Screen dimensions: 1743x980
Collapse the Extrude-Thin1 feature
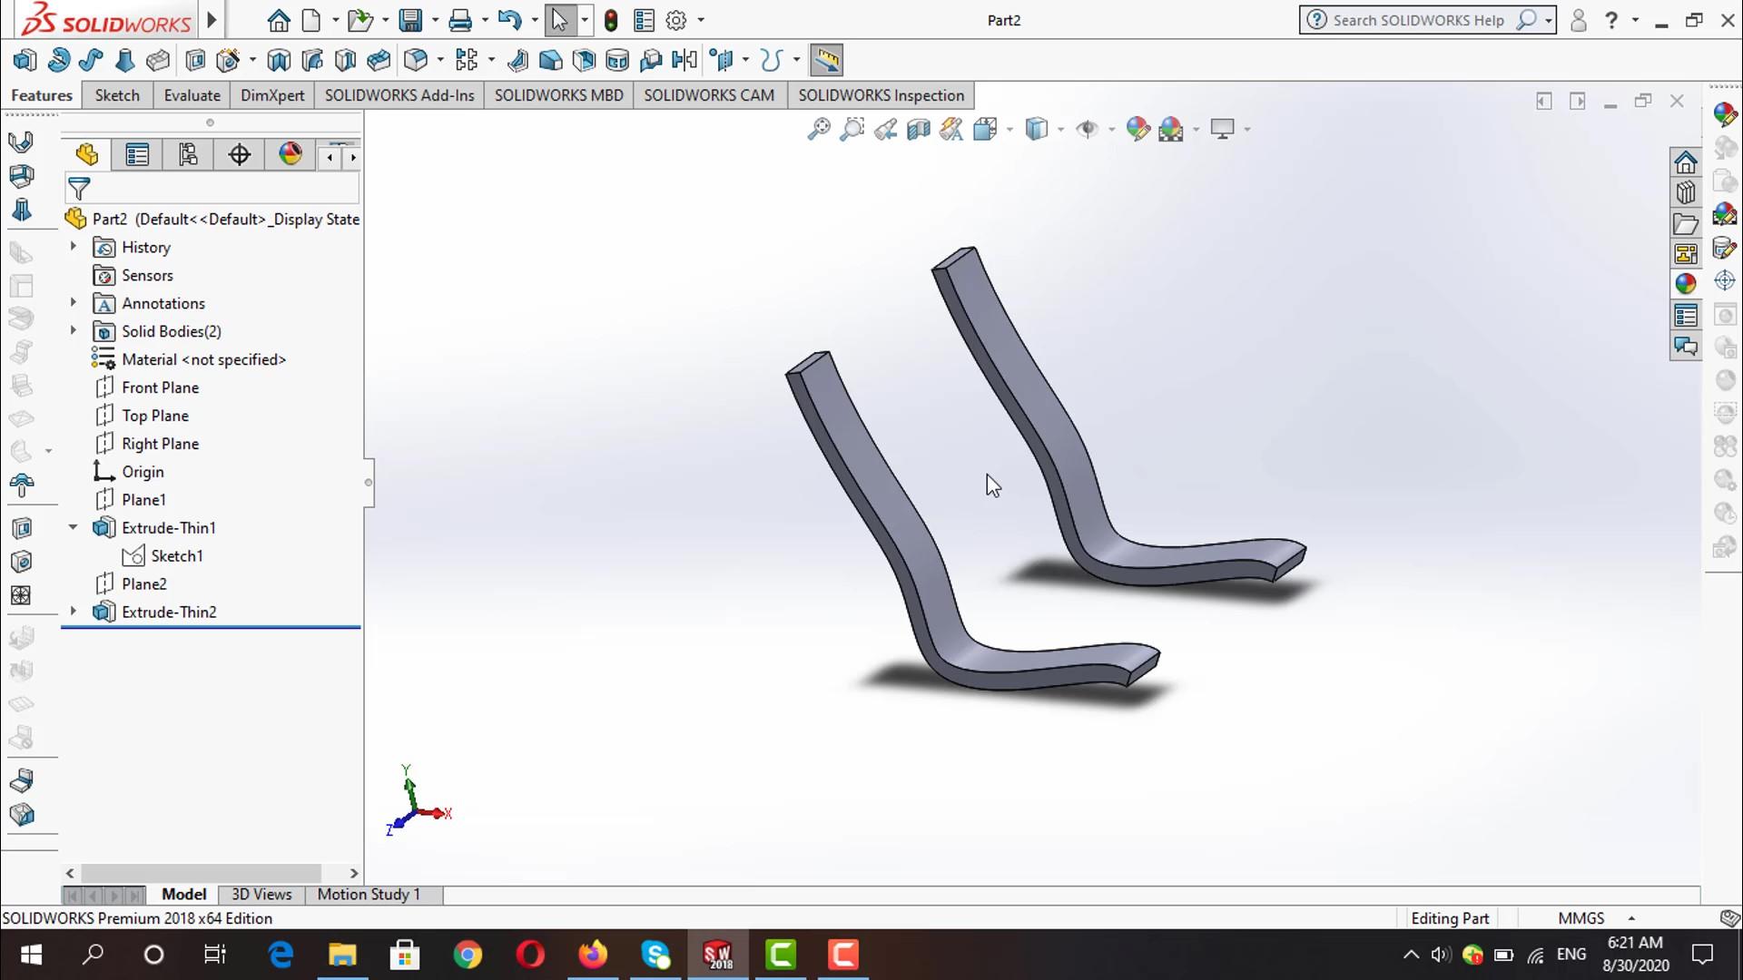coord(74,527)
